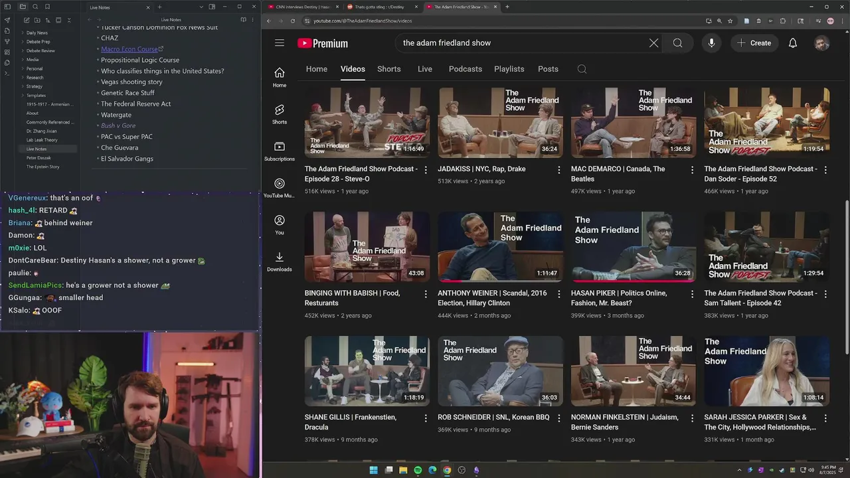The height and width of the screenshot is (478, 850).
Task: Open Obsidian file explorer folder icon
Action: coord(23,7)
